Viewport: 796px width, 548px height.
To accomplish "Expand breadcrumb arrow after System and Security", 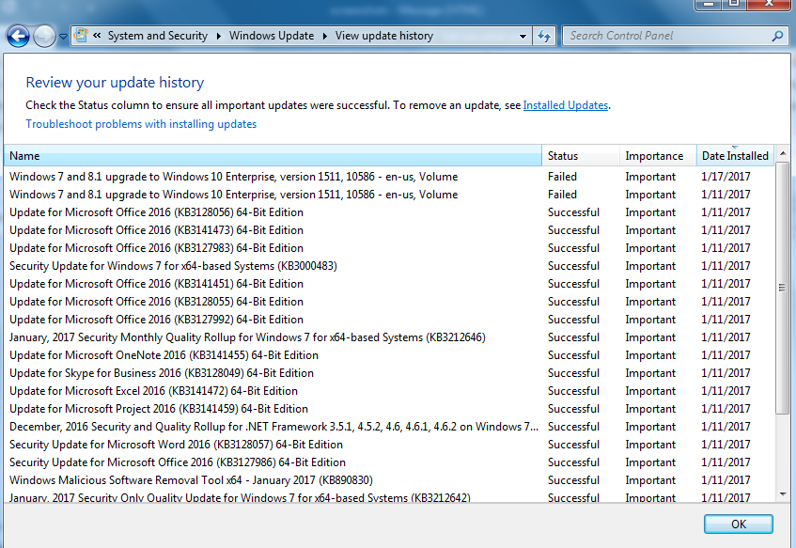I will coord(218,36).
